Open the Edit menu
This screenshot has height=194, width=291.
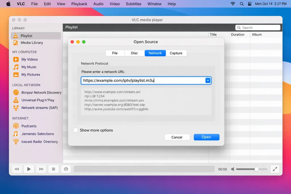[47, 4]
